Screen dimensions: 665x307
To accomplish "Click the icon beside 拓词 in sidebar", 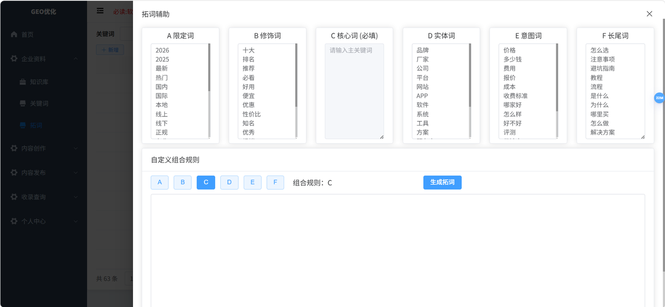I will click(23, 125).
